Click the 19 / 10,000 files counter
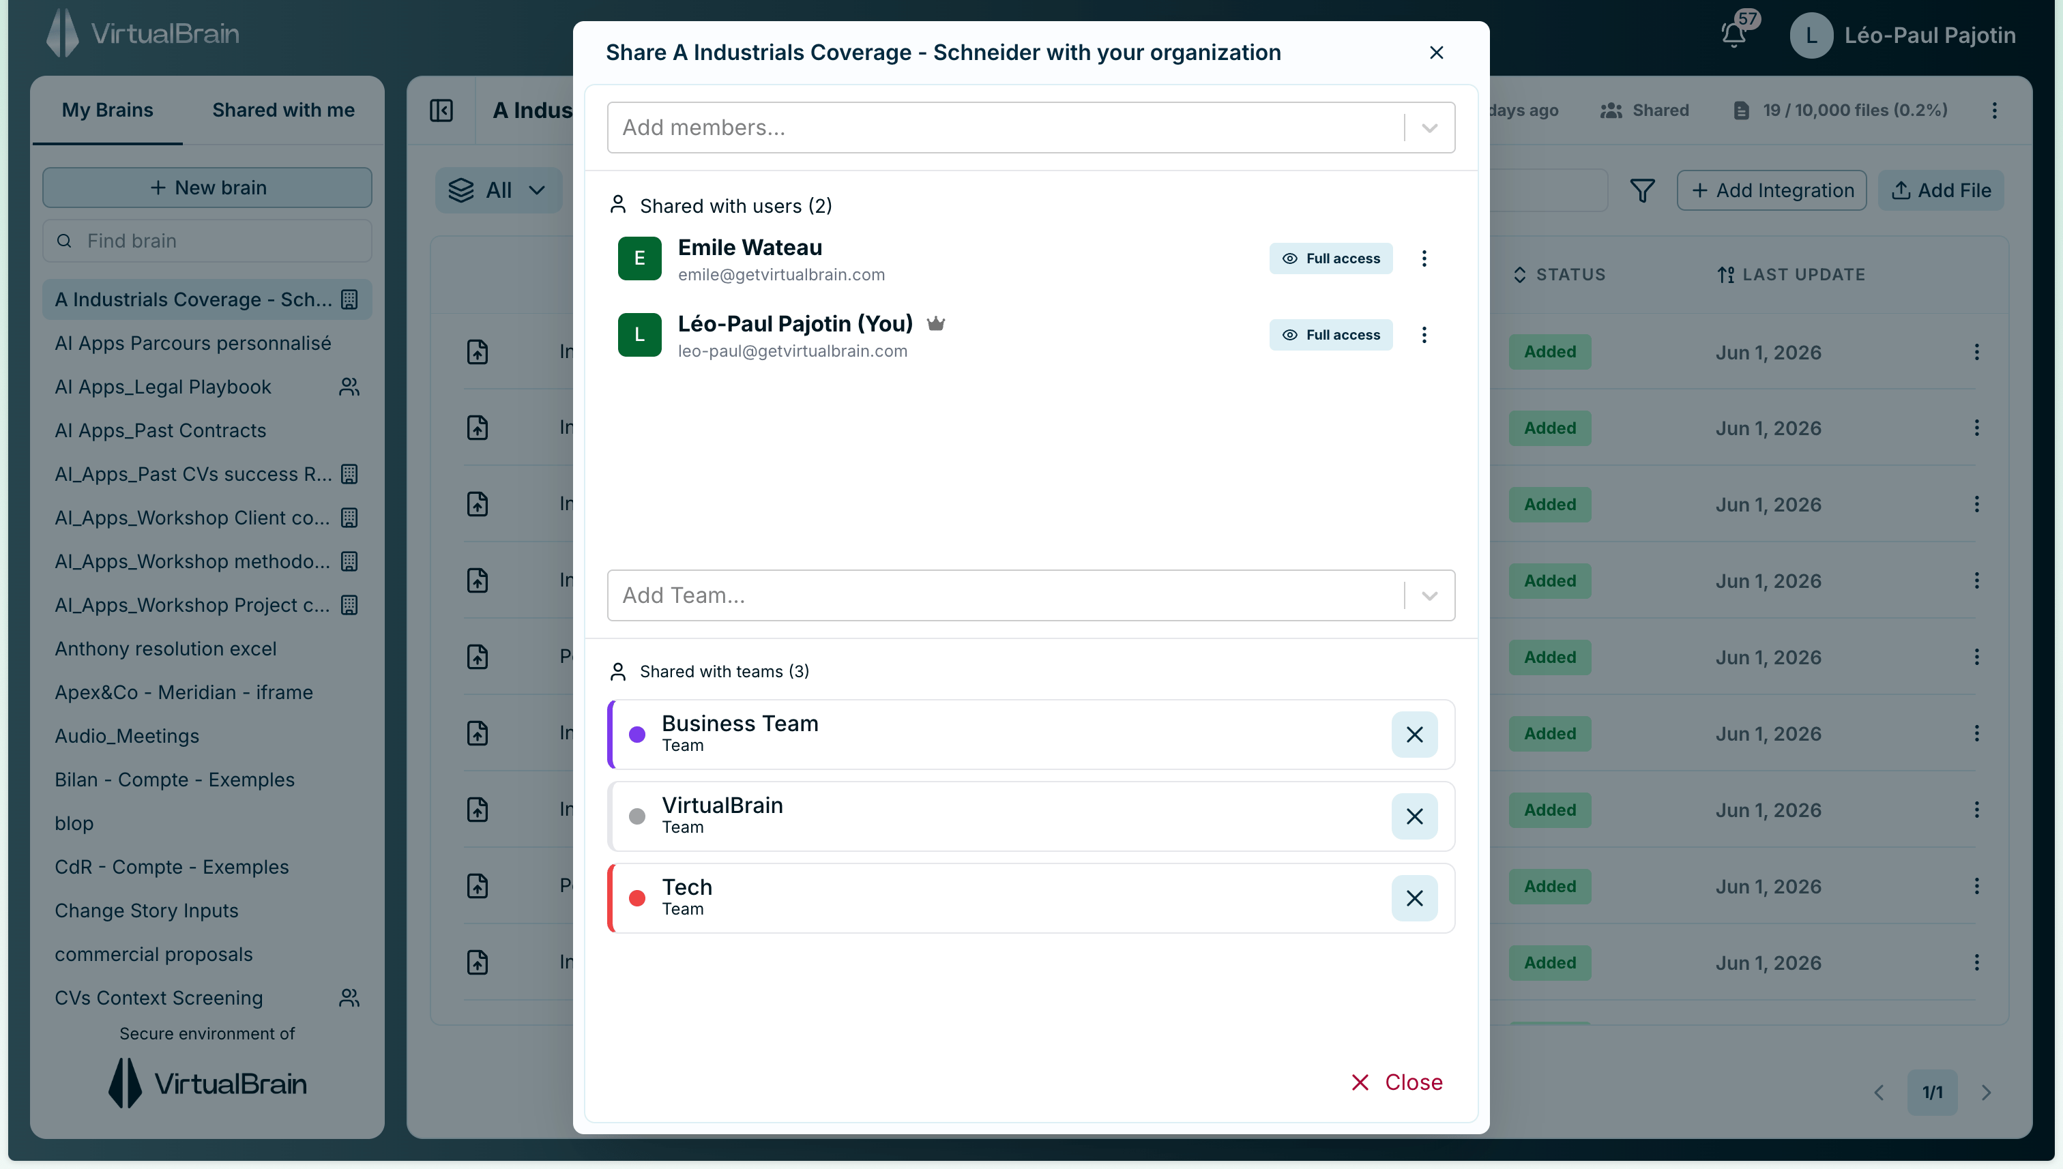 [1841, 110]
